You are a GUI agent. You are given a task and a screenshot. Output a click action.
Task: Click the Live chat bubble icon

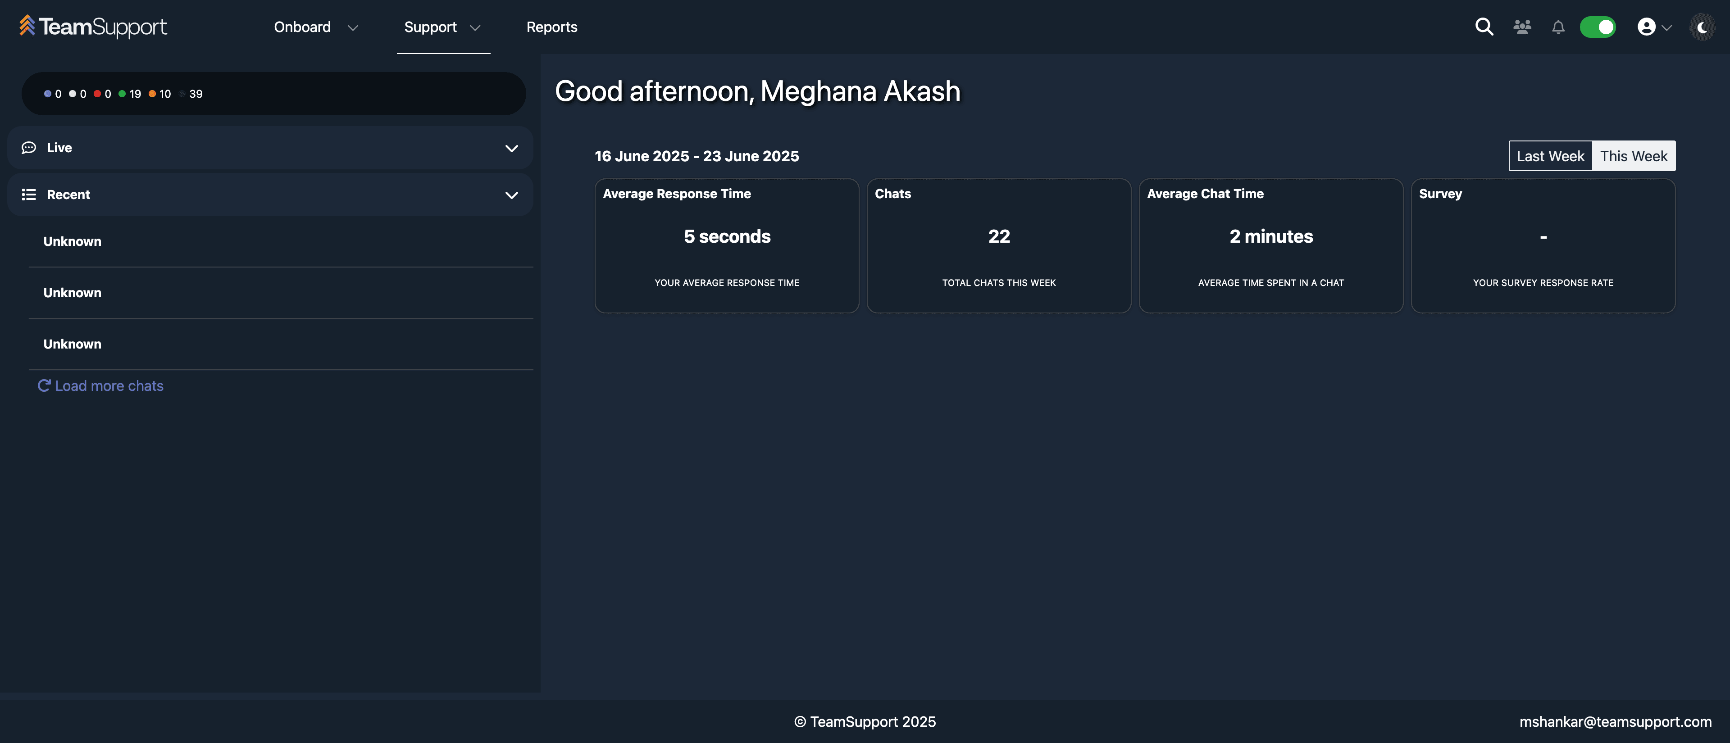click(x=29, y=148)
